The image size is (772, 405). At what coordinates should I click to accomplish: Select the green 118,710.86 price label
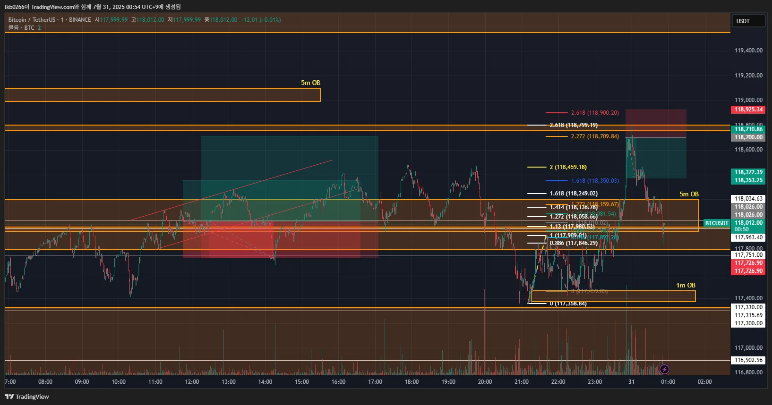(x=748, y=129)
